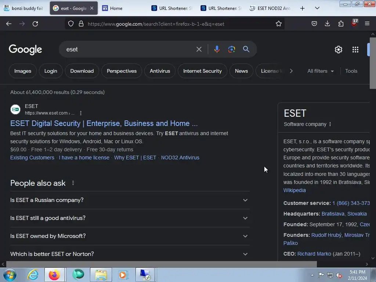The width and height of the screenshot is (376, 282).
Task: Open ESET Digital Security result title
Action: [x=104, y=123]
